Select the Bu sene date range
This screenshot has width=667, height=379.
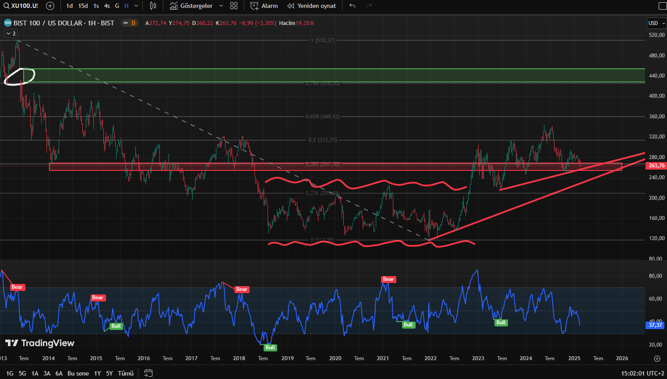tap(78, 373)
